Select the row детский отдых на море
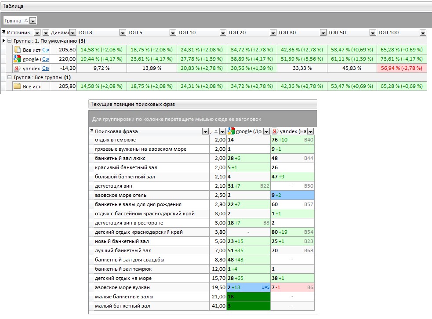The height and width of the screenshot is (319, 432). (x=201, y=278)
